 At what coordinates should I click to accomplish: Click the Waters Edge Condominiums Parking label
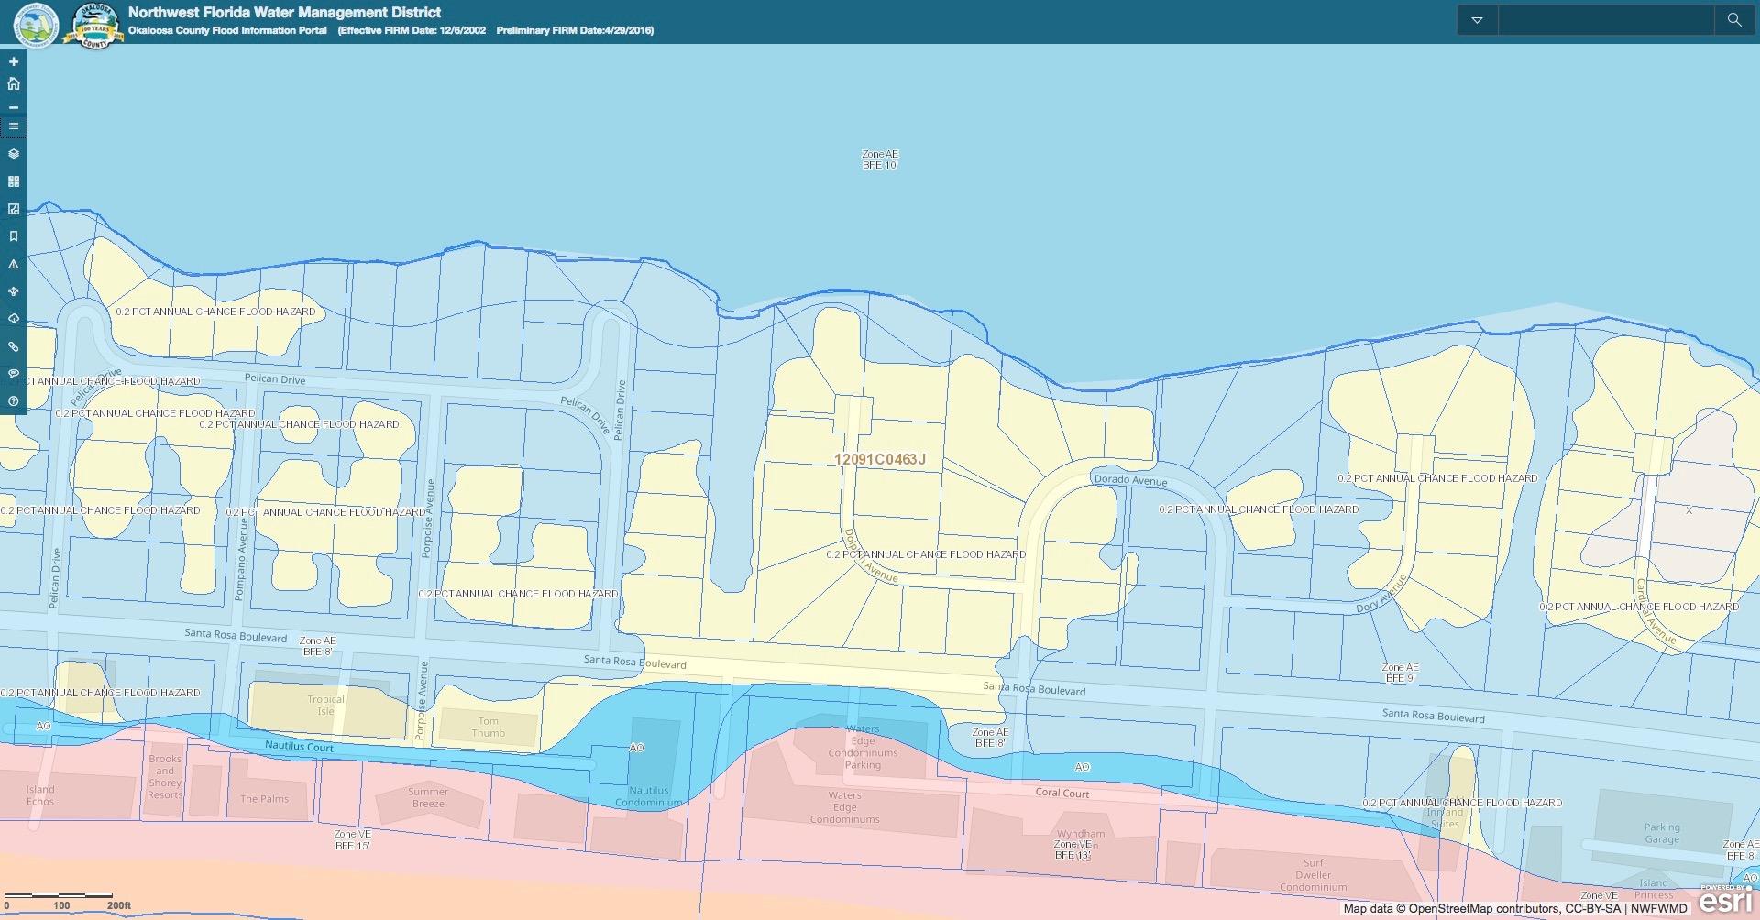tap(863, 747)
